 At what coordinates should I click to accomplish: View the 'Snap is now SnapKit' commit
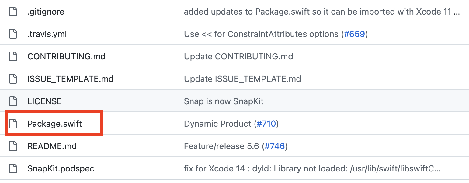coord(224,101)
